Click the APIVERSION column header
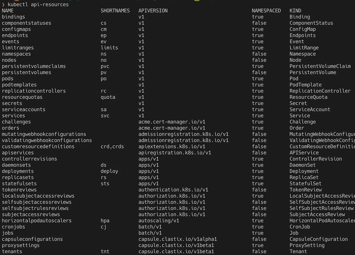The height and width of the screenshot is (255, 355). [x=153, y=10]
